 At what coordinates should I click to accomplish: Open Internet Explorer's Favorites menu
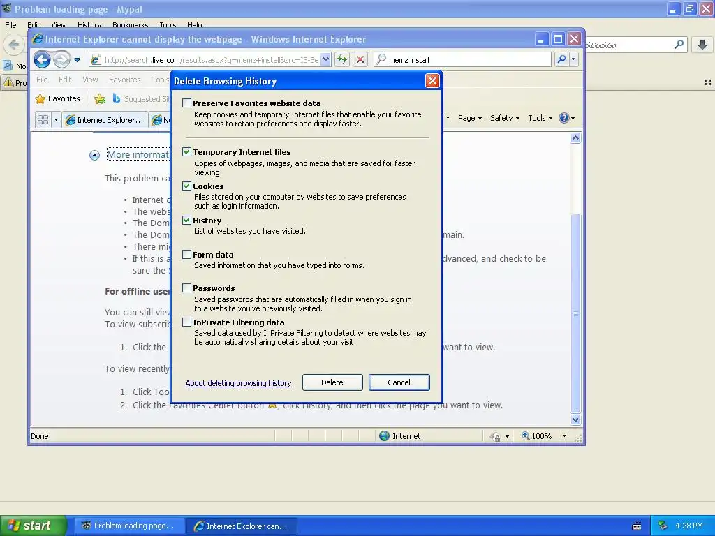(124, 80)
